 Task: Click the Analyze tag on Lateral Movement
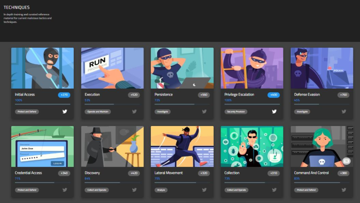click(161, 190)
